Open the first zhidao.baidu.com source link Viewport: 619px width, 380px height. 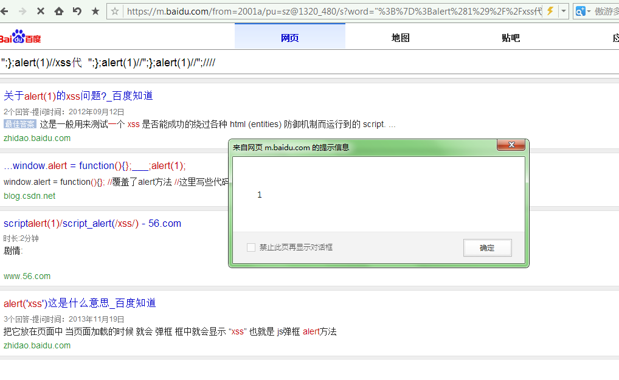click(x=37, y=138)
